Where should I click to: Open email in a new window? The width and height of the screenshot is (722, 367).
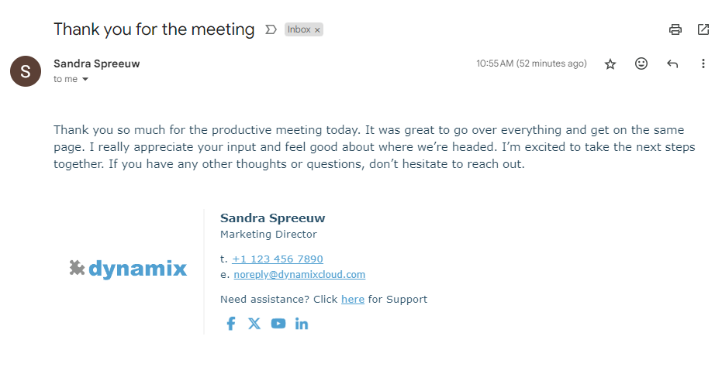[703, 29]
